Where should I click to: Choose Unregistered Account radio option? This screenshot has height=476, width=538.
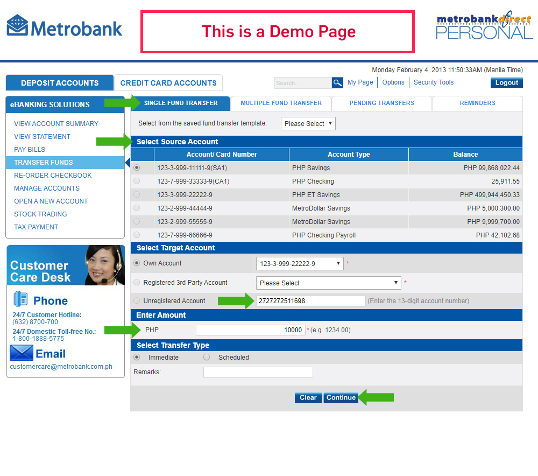click(137, 300)
